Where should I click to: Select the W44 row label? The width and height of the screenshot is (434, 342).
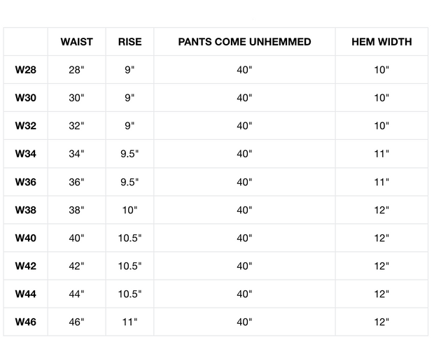point(26,294)
